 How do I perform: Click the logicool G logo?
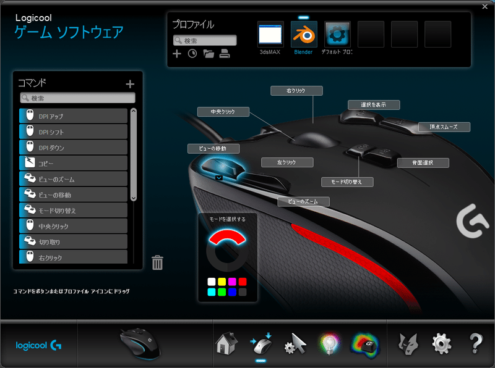pyautogui.click(x=38, y=346)
